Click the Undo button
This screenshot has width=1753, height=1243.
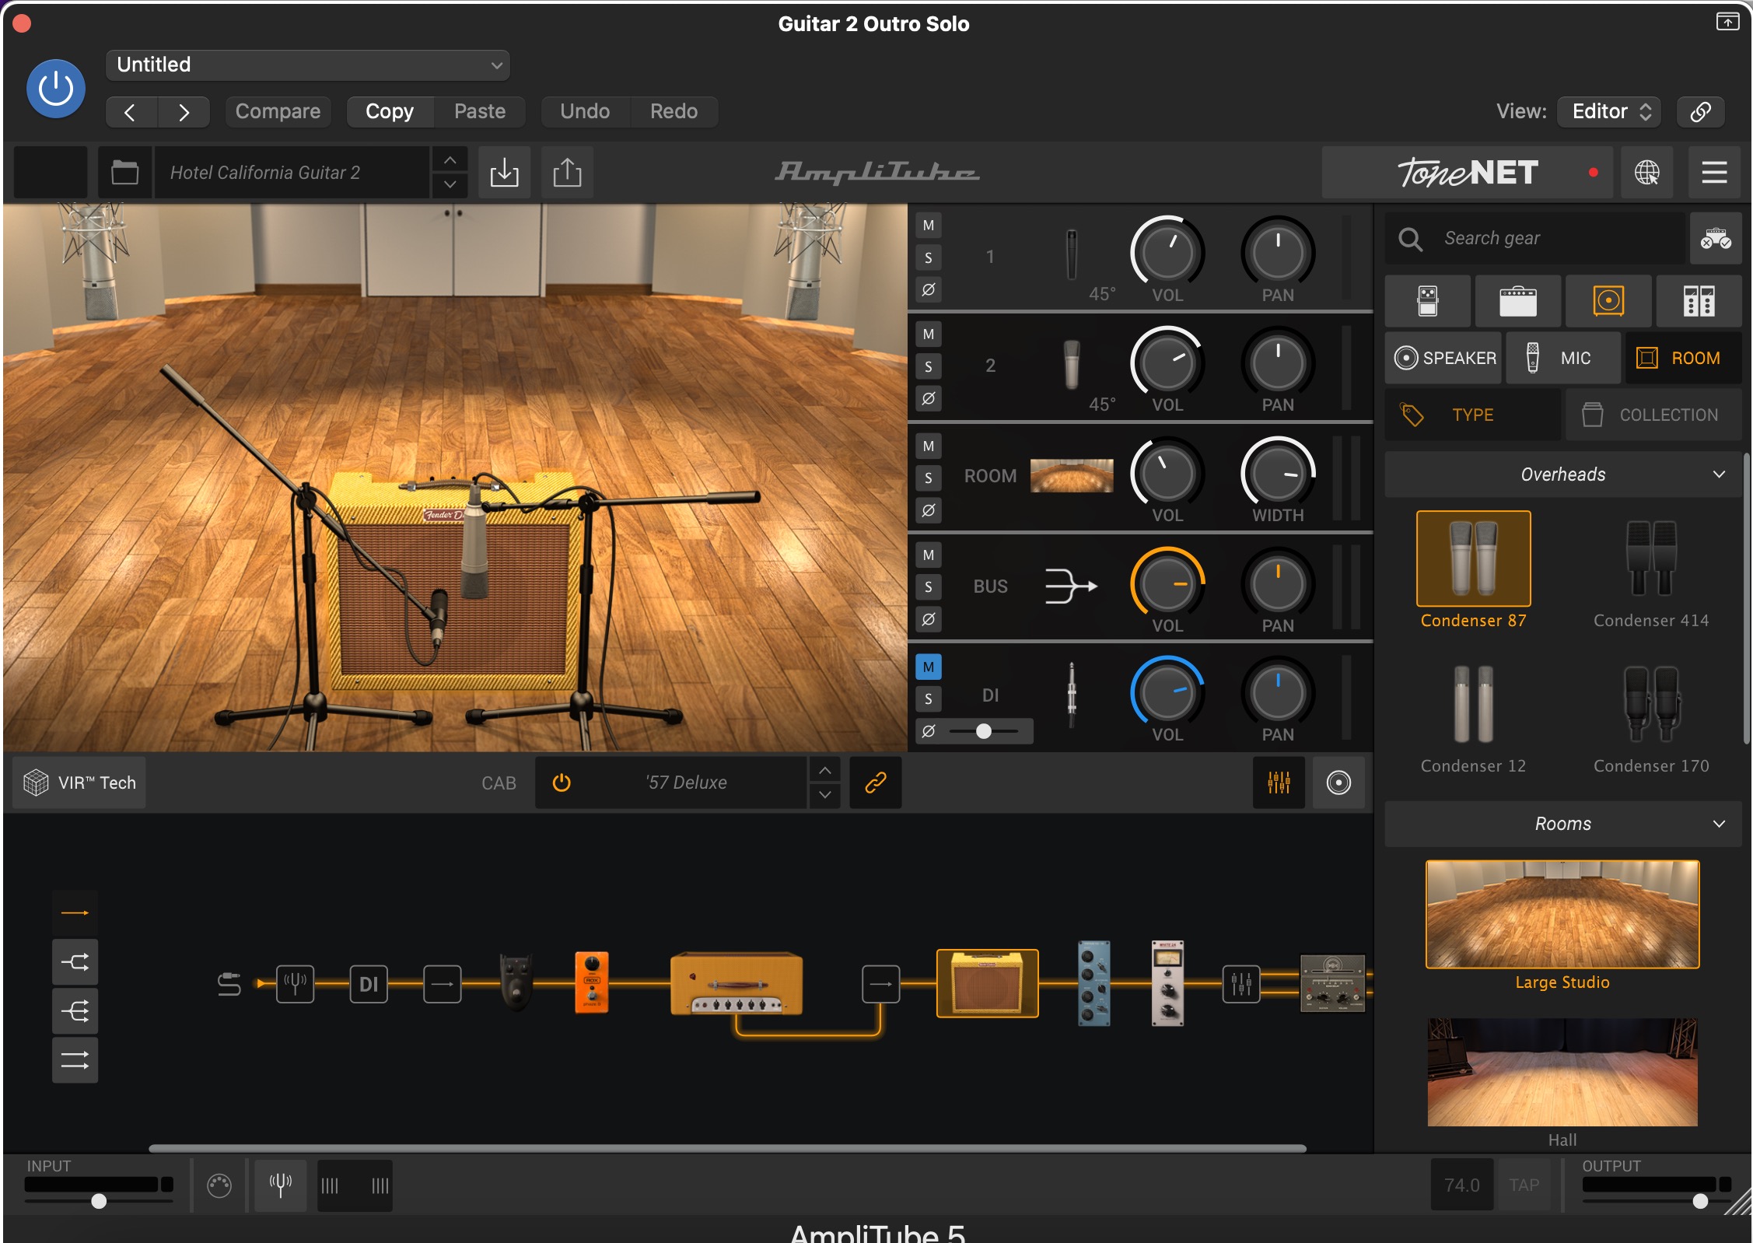pos(585,111)
